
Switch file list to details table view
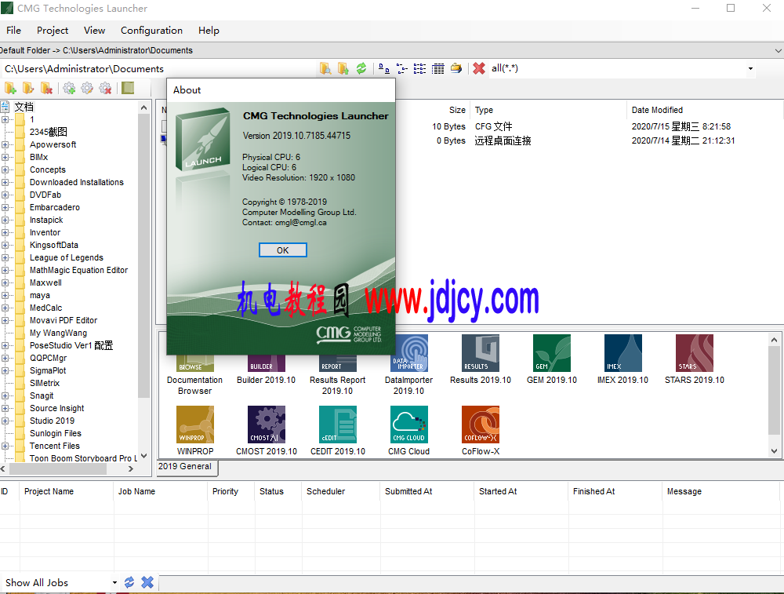click(438, 68)
